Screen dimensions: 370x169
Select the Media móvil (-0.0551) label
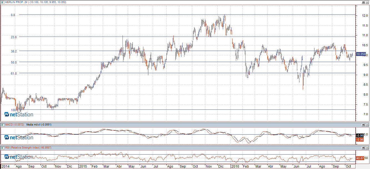[x=39, y=125]
